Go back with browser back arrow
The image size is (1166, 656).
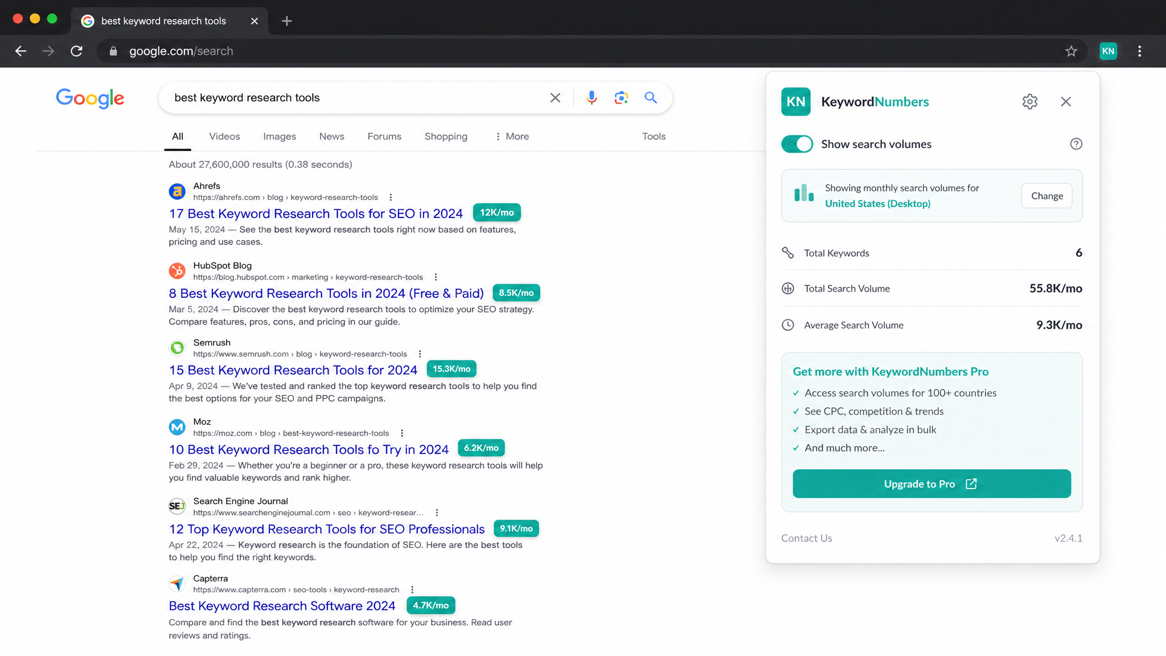point(20,51)
